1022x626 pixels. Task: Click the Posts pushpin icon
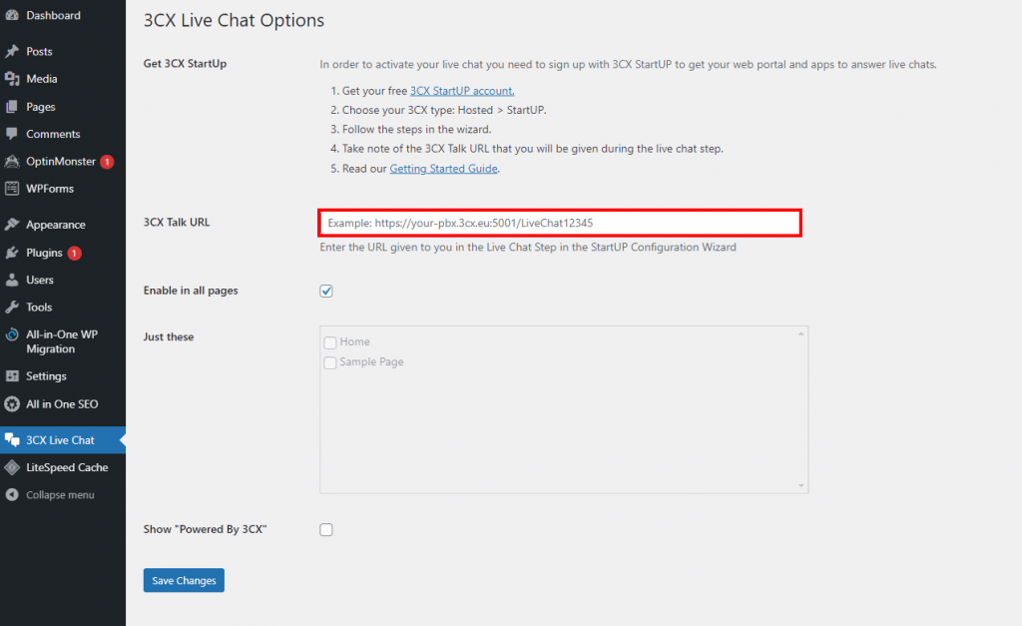12,52
